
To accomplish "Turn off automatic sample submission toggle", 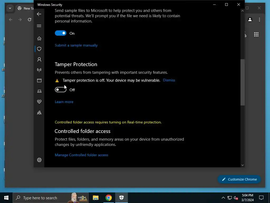I will 61,33.
